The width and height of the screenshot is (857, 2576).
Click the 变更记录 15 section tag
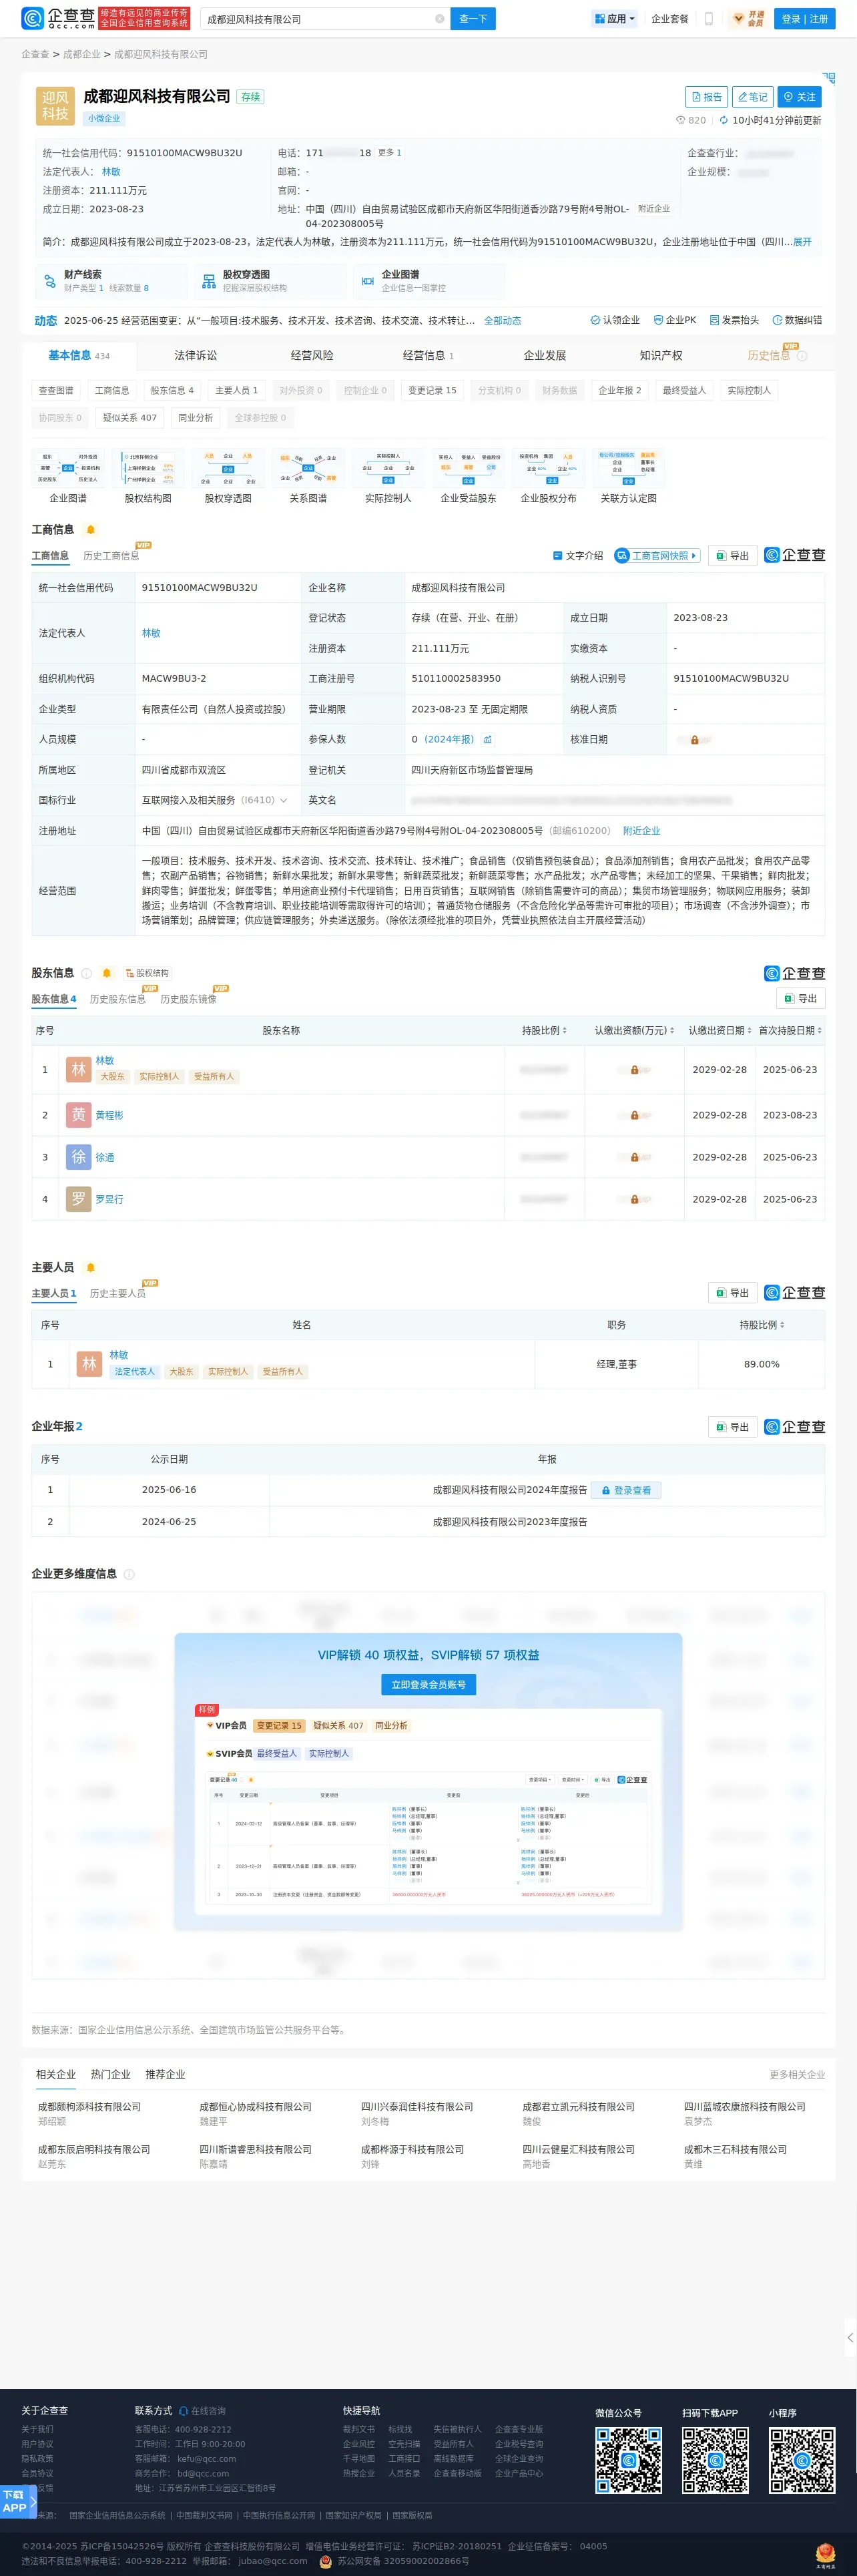[x=432, y=390]
